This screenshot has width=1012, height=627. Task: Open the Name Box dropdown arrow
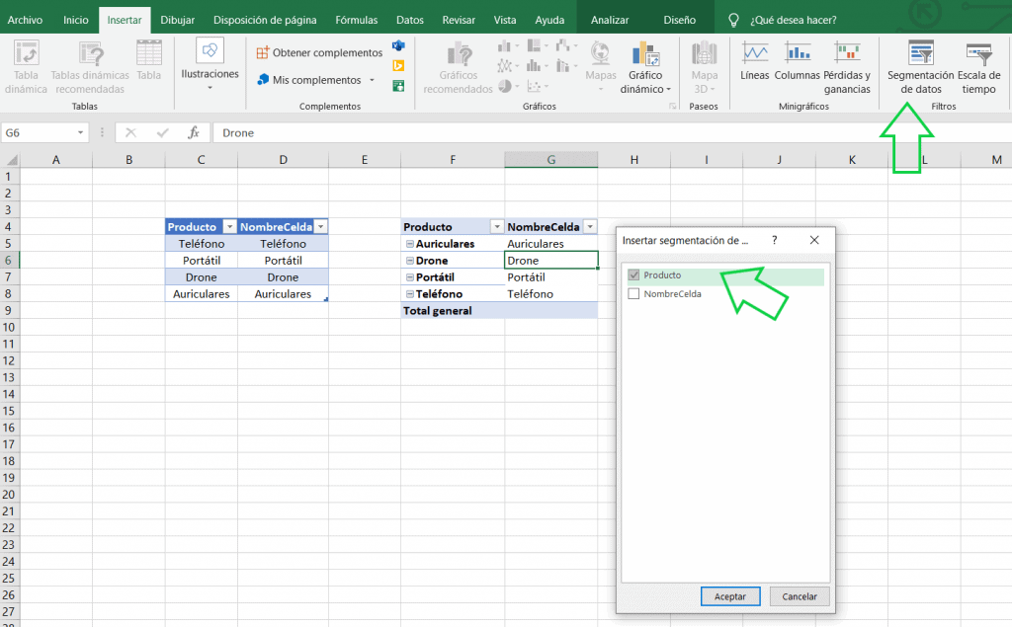(x=81, y=133)
